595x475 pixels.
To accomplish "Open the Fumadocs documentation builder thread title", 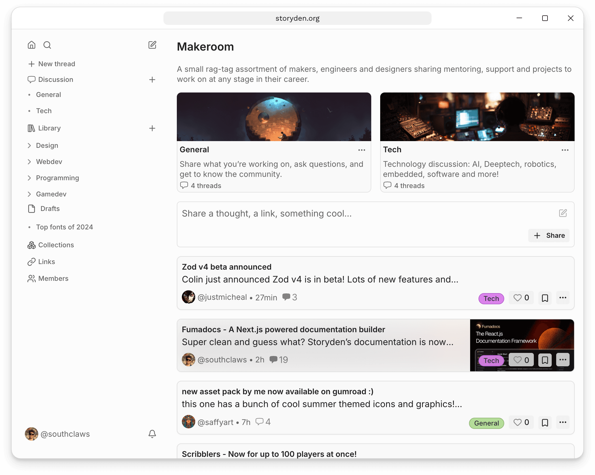I will (x=283, y=329).
